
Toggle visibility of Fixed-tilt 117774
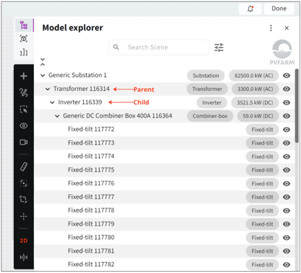pyautogui.click(x=286, y=156)
